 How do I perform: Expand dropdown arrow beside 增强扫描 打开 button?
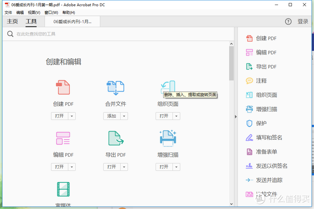[176, 167]
